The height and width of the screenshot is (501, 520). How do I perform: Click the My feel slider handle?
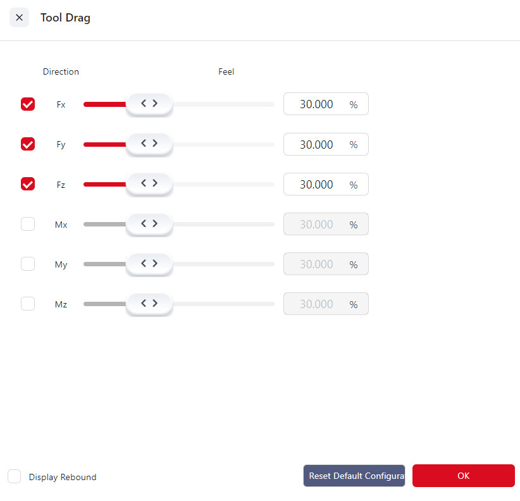149,264
